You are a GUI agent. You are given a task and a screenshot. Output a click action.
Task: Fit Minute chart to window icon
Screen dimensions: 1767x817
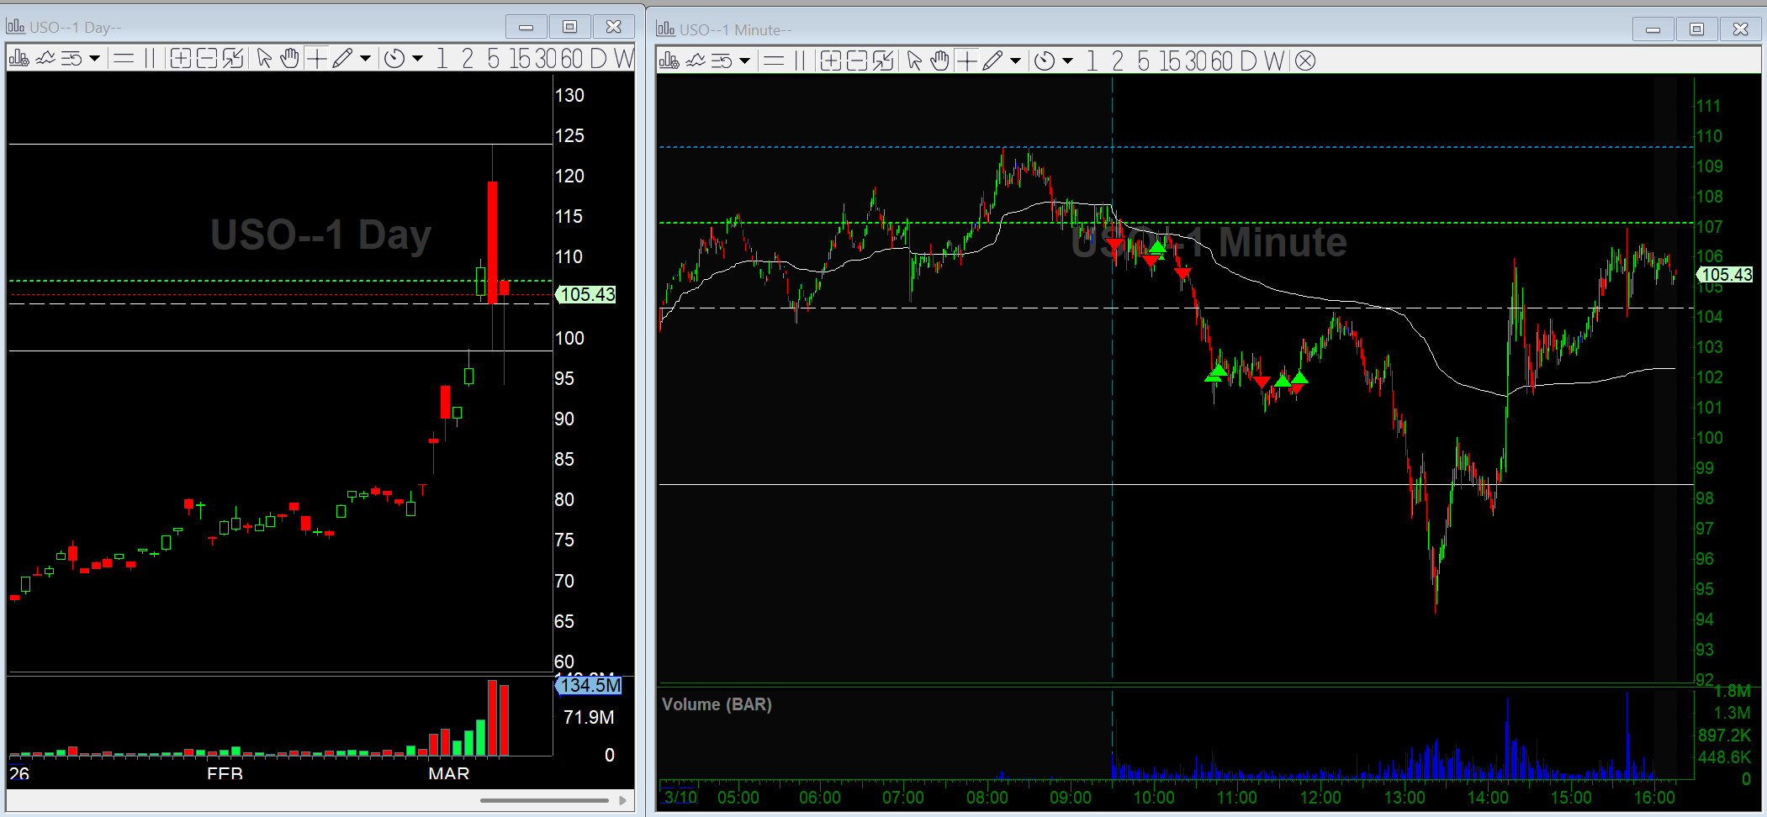(x=883, y=61)
